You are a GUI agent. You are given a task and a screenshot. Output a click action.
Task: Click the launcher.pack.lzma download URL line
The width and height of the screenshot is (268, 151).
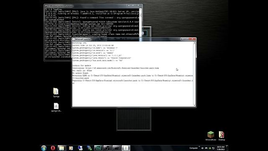(116, 68)
